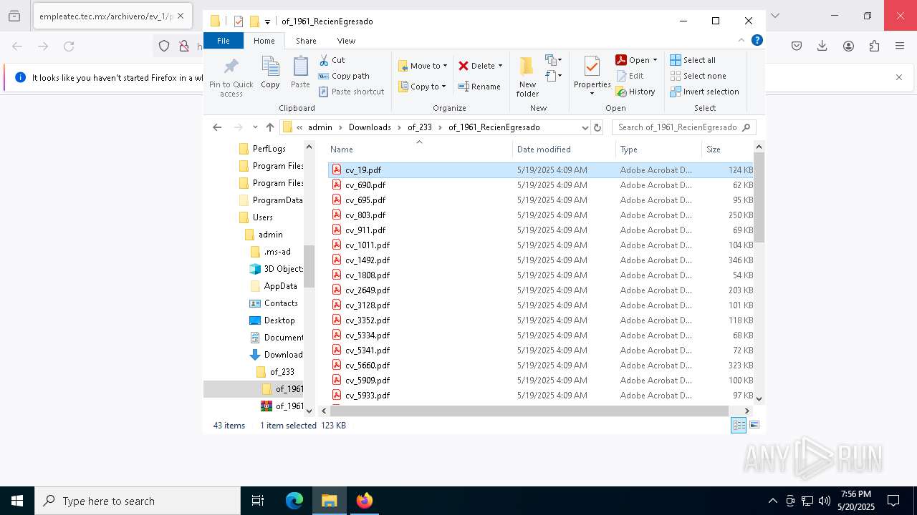Click the Edit command in ribbon
This screenshot has width=917, height=515.
point(630,76)
